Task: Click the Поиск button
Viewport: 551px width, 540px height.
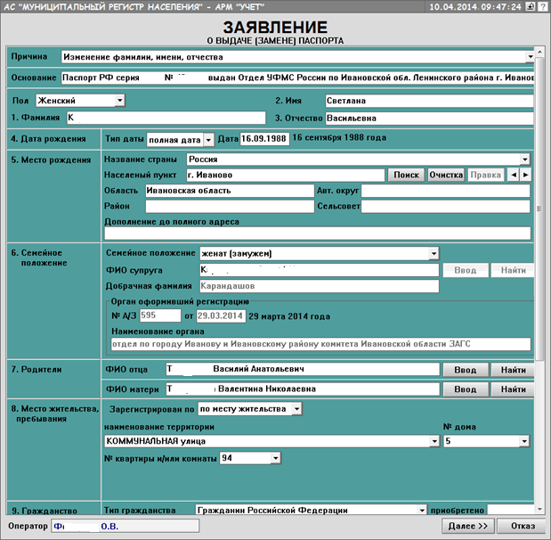Action: 406,175
